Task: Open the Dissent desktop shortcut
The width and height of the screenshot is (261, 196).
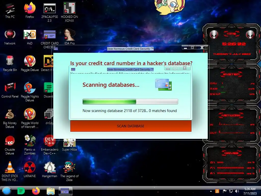Action: (48, 90)
